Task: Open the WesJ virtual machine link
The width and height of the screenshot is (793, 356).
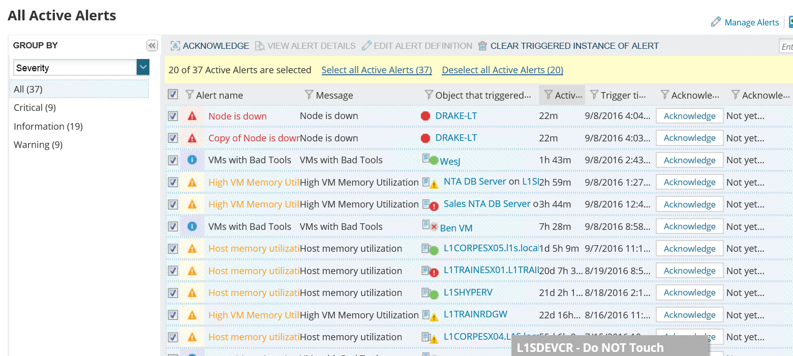Action: click(x=450, y=161)
